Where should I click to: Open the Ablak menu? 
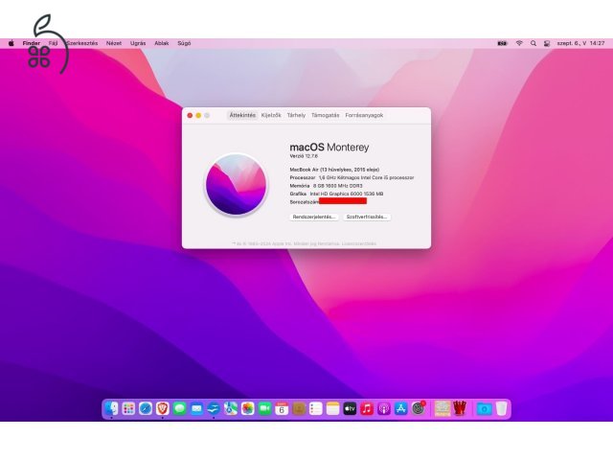point(162,43)
